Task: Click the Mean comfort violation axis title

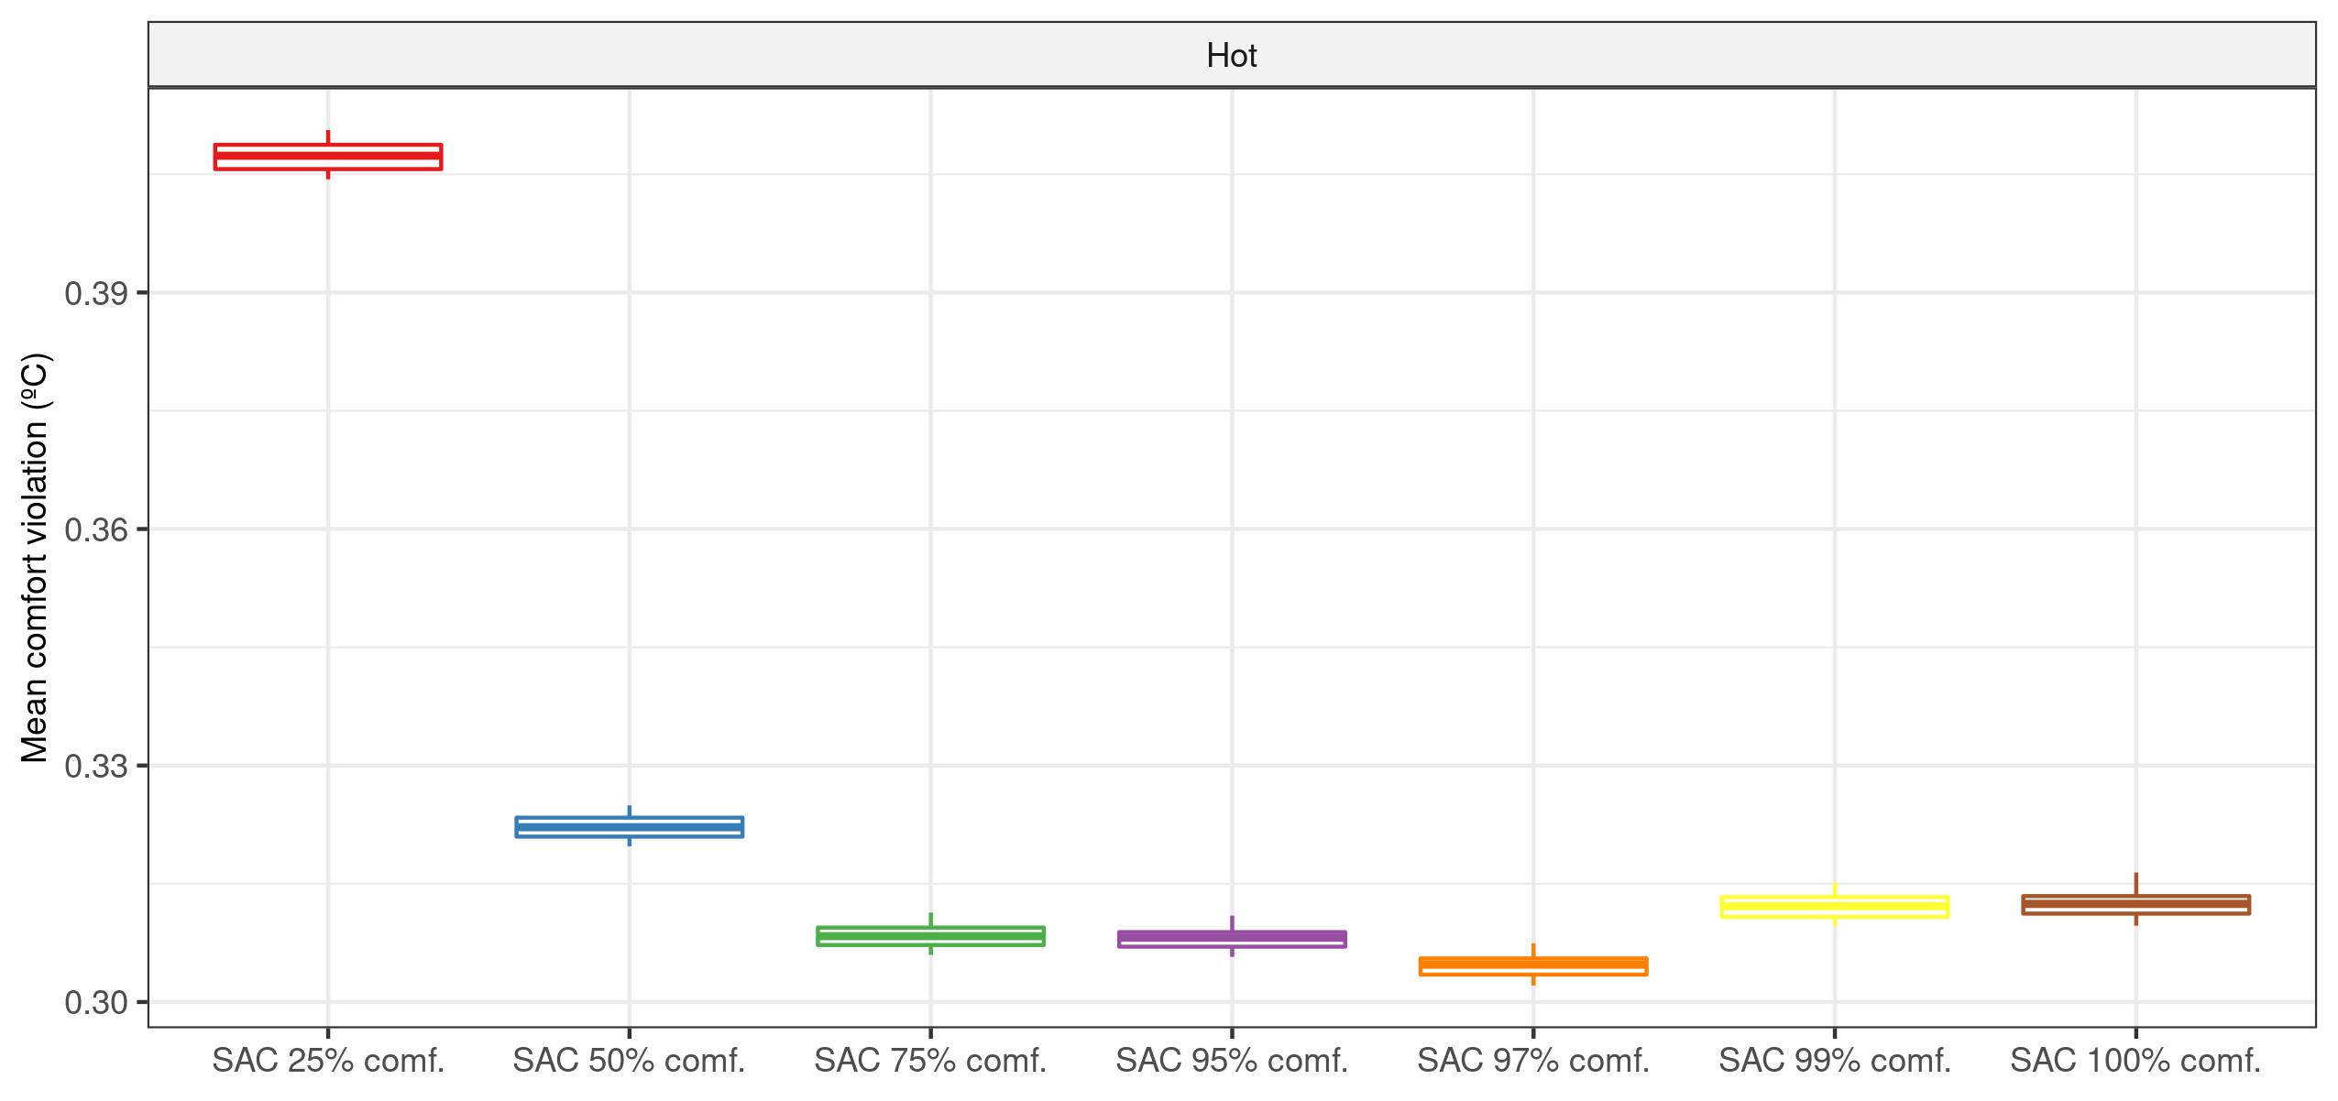Action: click(x=35, y=558)
